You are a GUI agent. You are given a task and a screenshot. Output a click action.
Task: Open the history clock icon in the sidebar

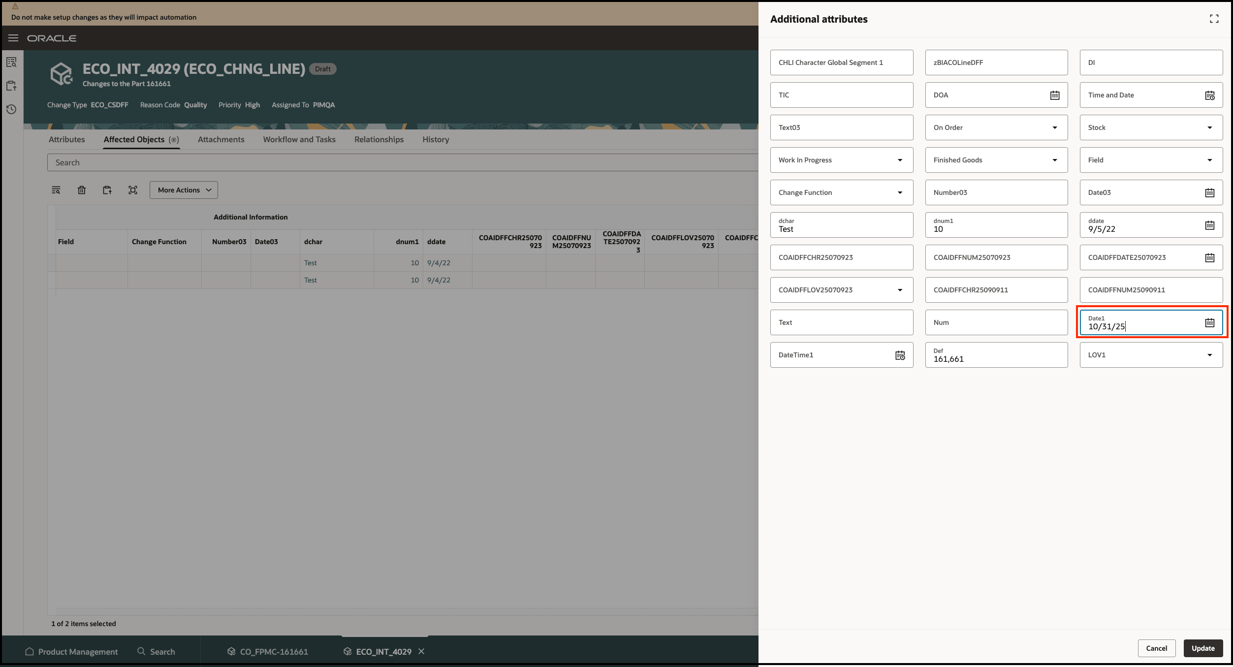(x=11, y=109)
